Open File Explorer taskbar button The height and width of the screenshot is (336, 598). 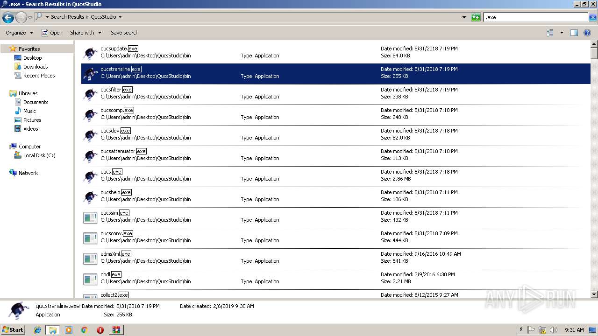[x=53, y=329]
